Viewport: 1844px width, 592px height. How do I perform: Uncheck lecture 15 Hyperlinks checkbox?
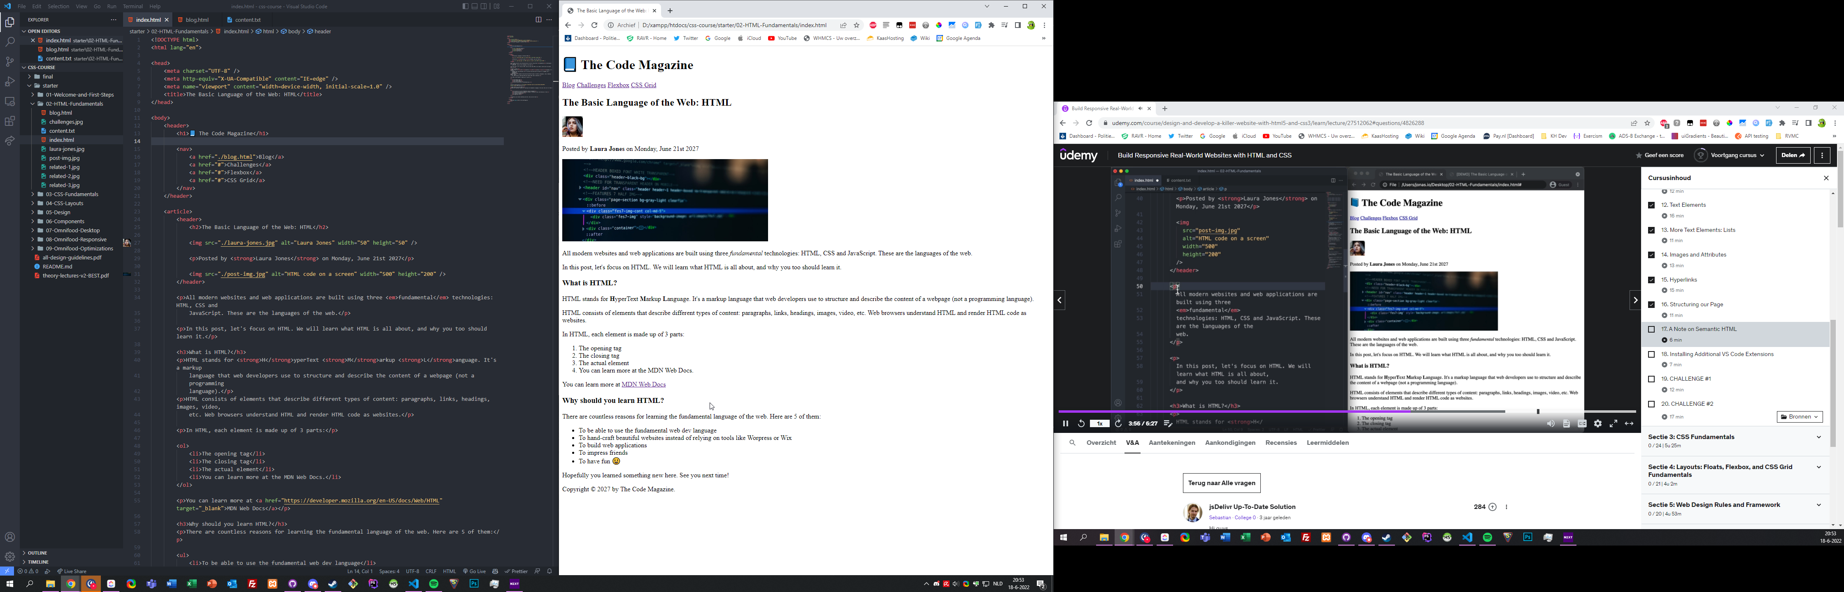coord(1651,280)
